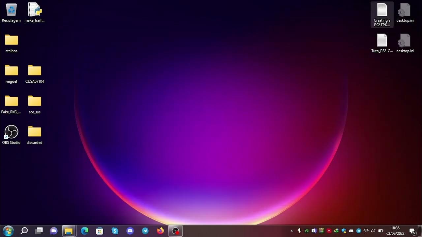Select the 'Creating a PS2 FPK...' text file
Image resolution: width=422 pixels, height=237 pixels.
382,15
